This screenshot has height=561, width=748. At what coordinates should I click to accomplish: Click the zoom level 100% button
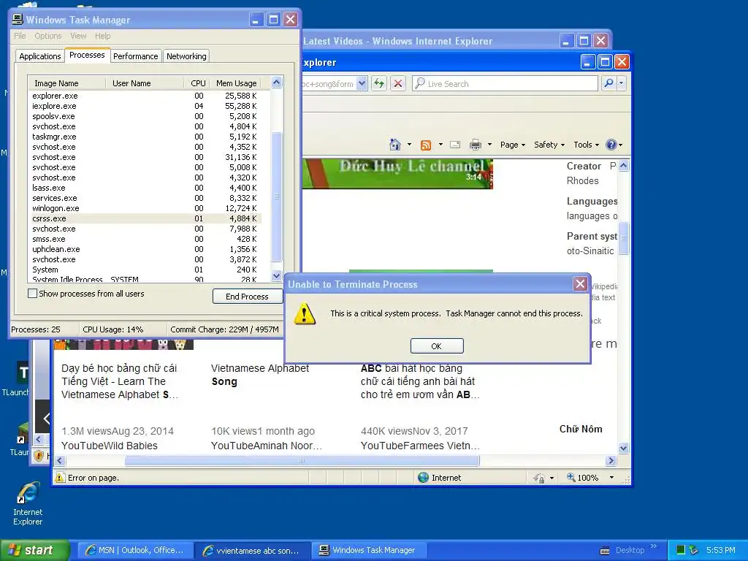582,478
